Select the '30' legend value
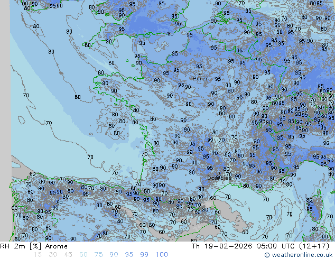Screen dimensions: 335x259 tap(53, 254)
